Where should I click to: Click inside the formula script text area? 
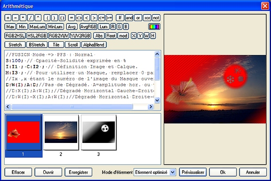point(80,77)
